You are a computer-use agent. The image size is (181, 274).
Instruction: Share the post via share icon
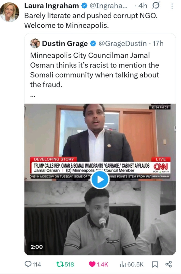(169, 264)
